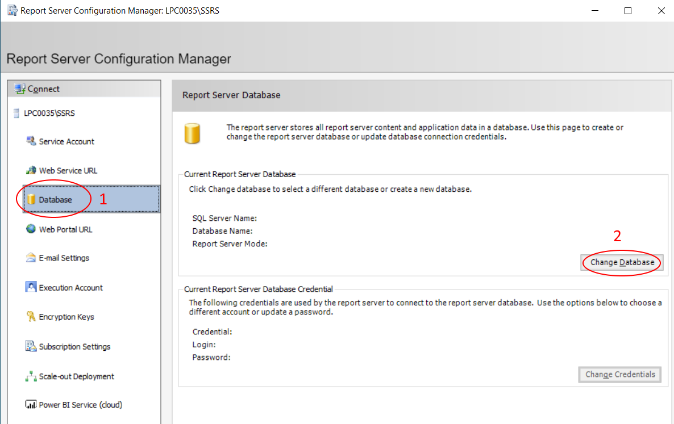Click the Subscription Settings icon
Viewport: 674px width, 424px height.
click(x=31, y=346)
